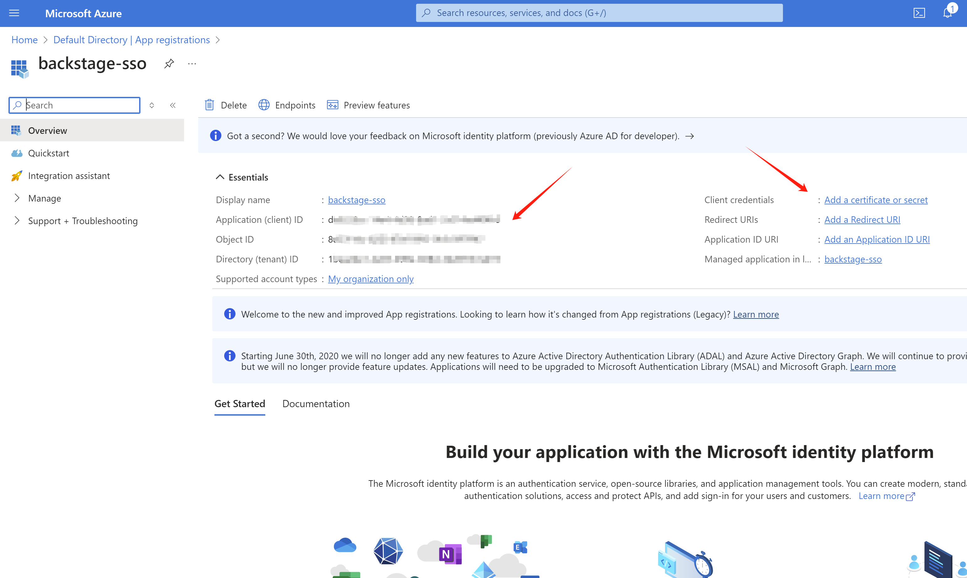Screen dimensions: 967x578
Task: Open the notifications bell
Action: (x=947, y=13)
